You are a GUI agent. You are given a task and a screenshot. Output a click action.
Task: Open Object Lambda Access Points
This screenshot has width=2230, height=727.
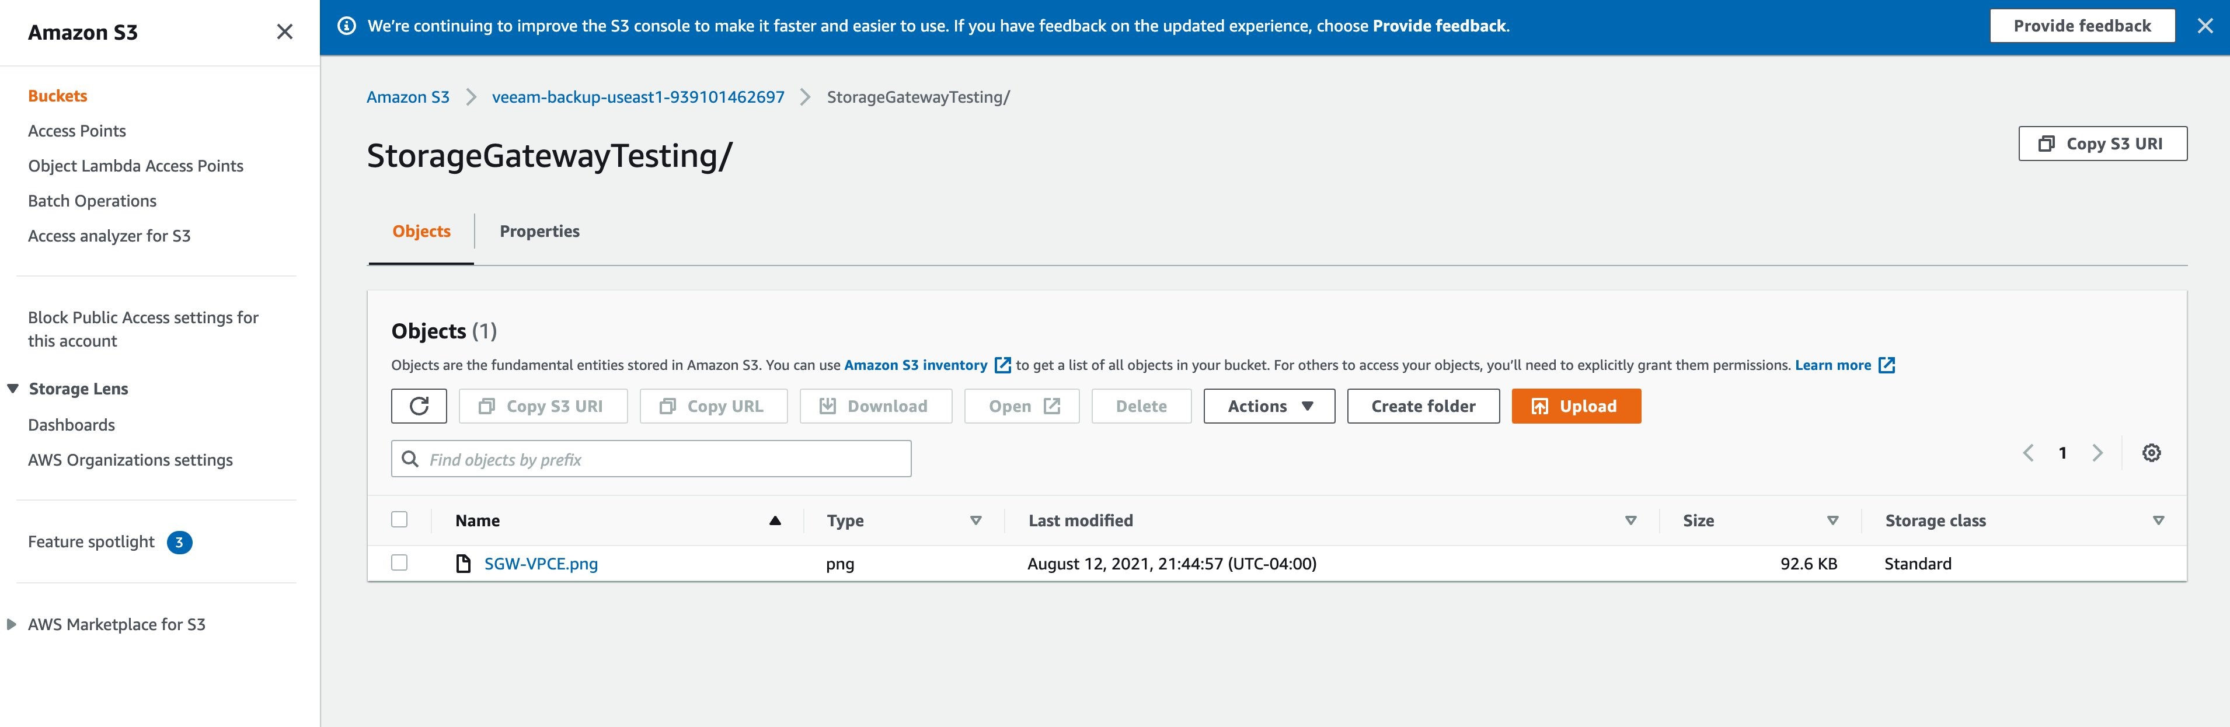coord(136,166)
